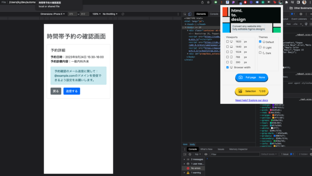
Task: Click the console Filter input field
Action: tap(234, 154)
